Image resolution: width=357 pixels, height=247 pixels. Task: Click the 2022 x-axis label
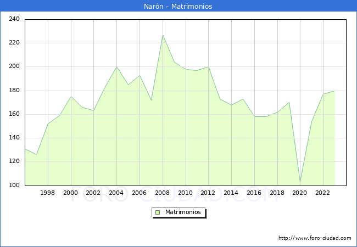[x=322, y=193]
